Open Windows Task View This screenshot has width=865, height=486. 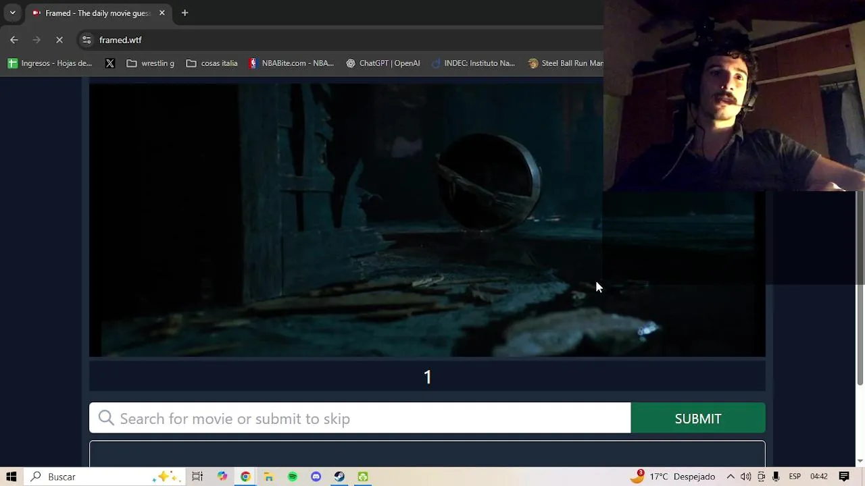point(197,477)
